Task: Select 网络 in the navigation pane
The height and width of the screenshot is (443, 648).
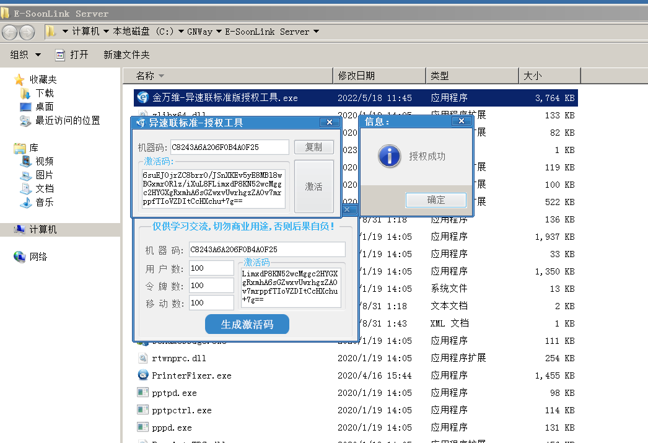Action: point(38,257)
